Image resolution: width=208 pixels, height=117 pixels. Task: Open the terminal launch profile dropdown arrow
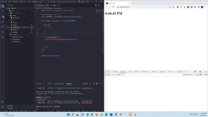click(91, 84)
